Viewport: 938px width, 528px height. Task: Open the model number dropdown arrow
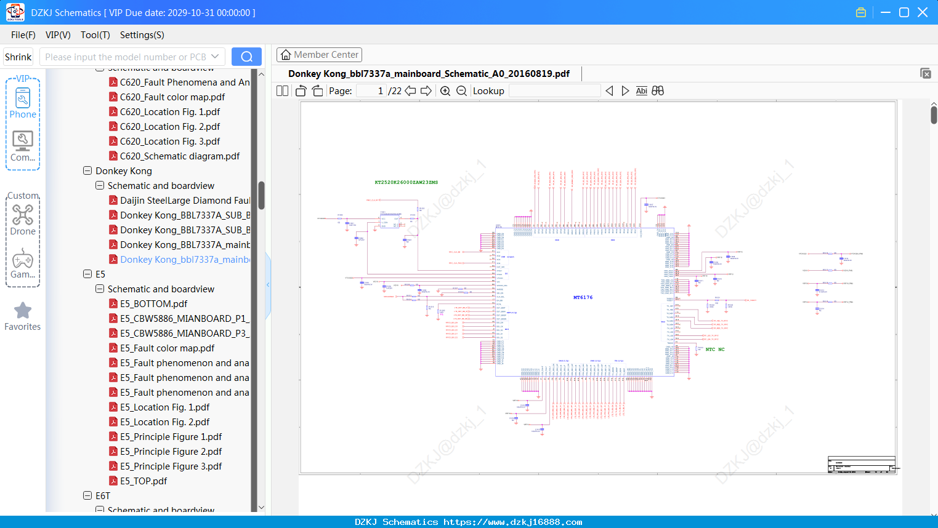pyautogui.click(x=215, y=57)
